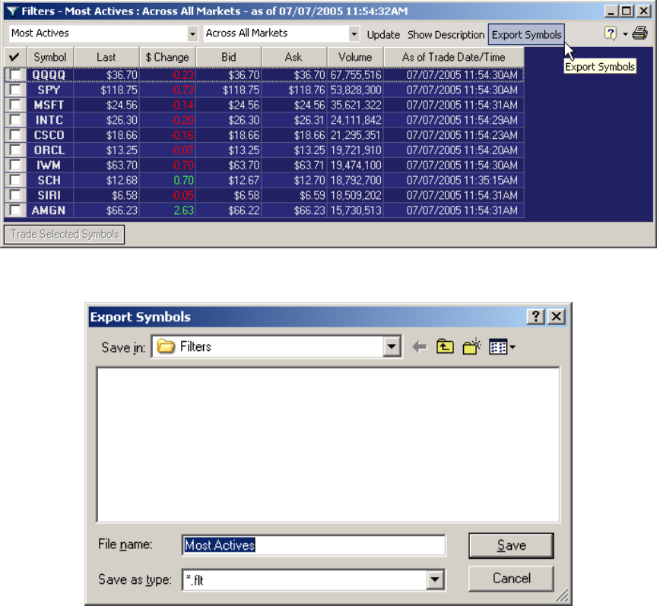This screenshot has height=606, width=657.
Task: Click the Trade Selected Symbols button
Action: pos(65,234)
